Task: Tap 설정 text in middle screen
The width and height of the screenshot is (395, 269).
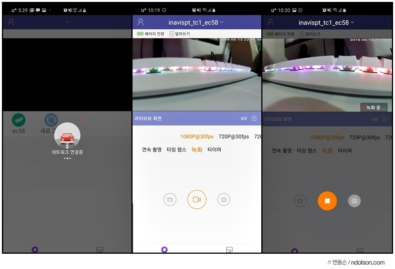Action: click(x=244, y=119)
